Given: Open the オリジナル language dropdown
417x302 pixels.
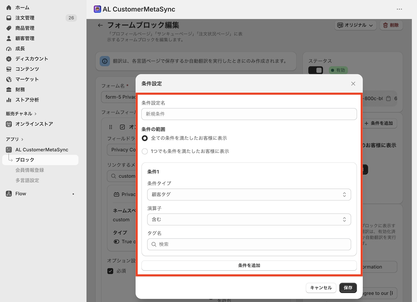Looking at the screenshot, I should (x=355, y=25).
